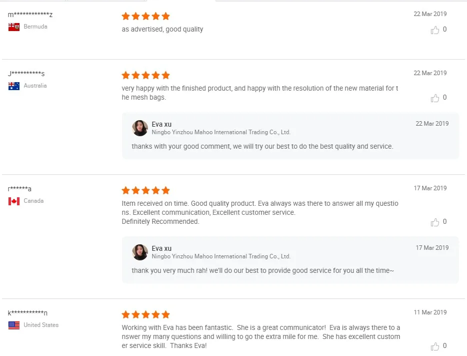Image resolution: width=467 pixels, height=356 pixels.
Task: Open Eva xu's avatar in 17 Mar reply
Action: point(140,252)
